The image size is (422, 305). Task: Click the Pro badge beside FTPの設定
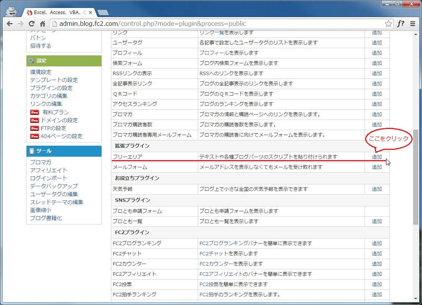tap(34, 128)
